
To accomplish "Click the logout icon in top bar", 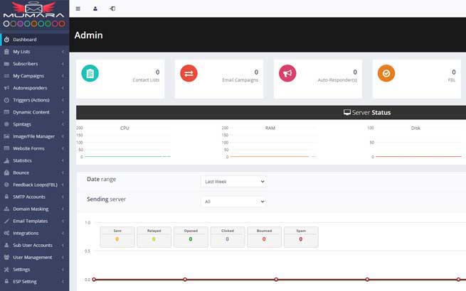I will [112, 9].
